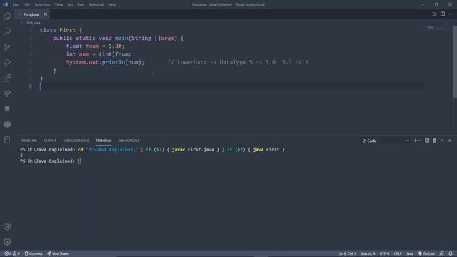Change indentation via Spaces: 4
This screenshot has width=457, height=257.
368,253
